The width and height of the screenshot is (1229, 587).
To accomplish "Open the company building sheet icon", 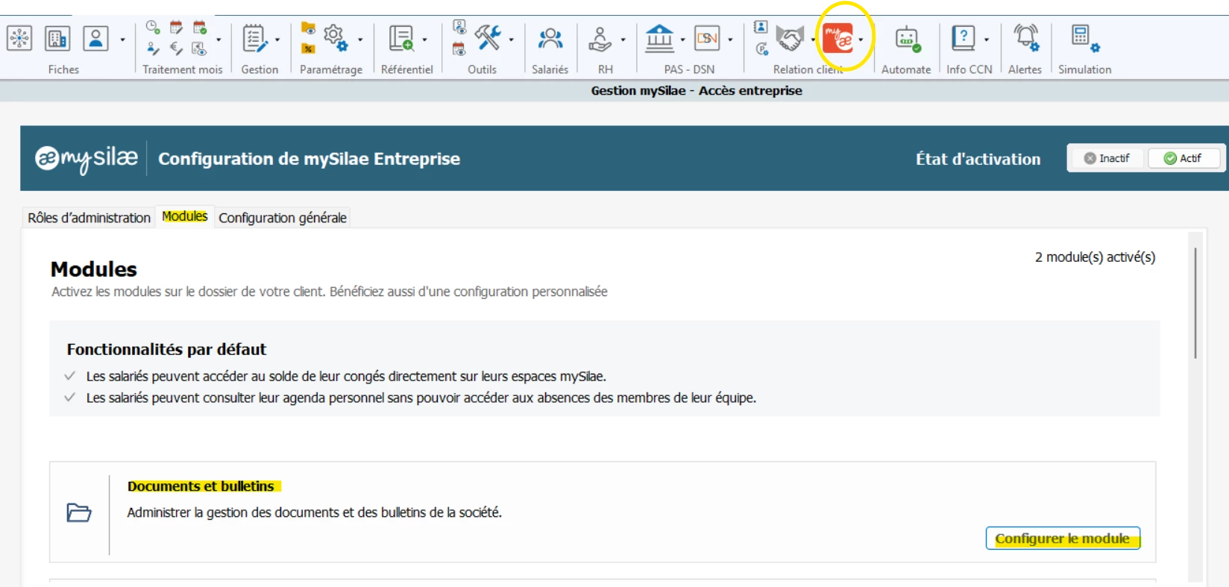I will pos(57,38).
